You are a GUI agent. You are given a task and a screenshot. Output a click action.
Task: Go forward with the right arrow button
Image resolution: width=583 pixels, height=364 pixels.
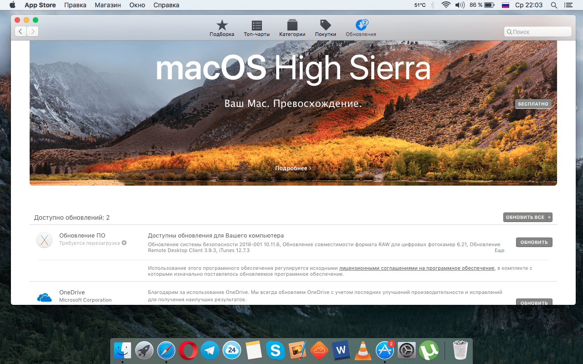[32, 31]
